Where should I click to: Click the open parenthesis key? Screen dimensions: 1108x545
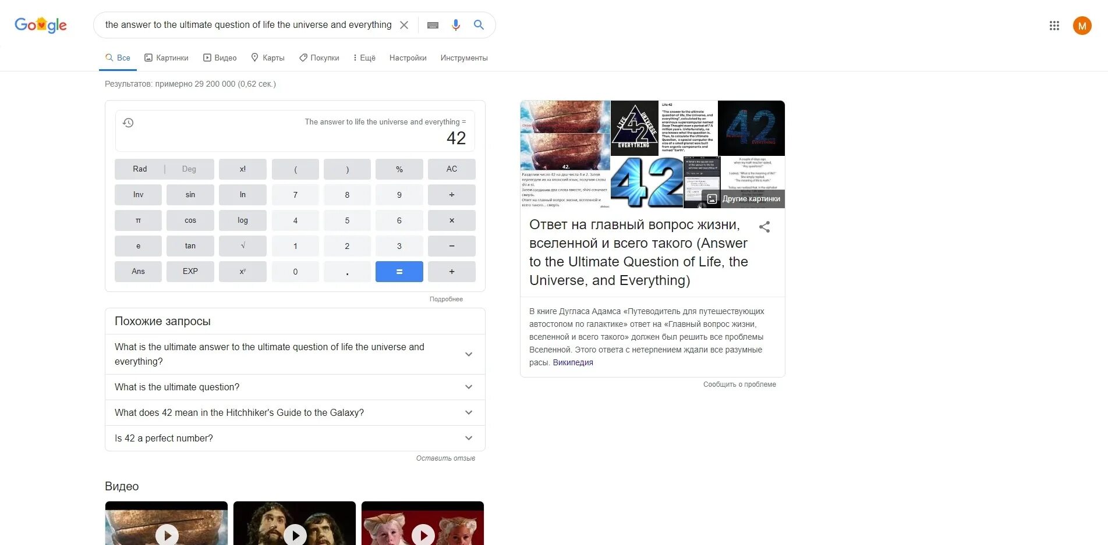(x=295, y=169)
